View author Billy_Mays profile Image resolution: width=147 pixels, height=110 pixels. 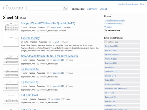coord(57,28)
